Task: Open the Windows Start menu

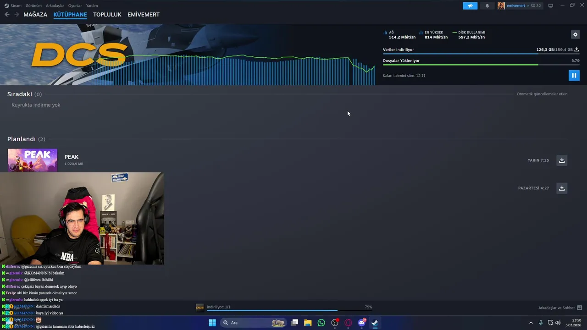Action: (212, 323)
